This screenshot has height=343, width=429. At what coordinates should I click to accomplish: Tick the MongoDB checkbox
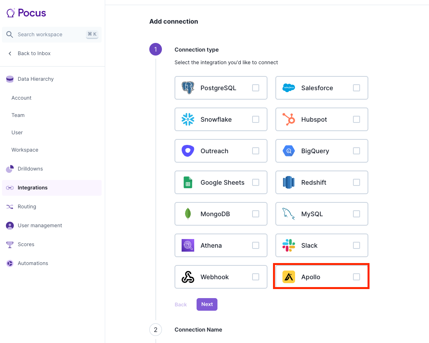256,214
